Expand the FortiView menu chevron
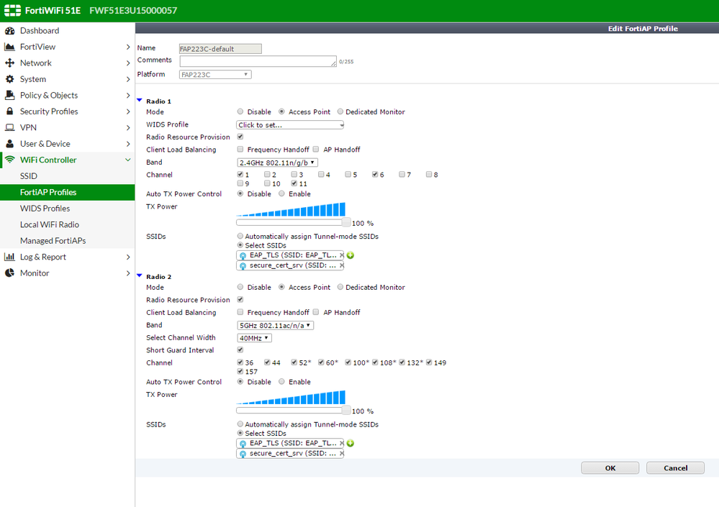The height and width of the screenshot is (507, 719). (x=128, y=47)
